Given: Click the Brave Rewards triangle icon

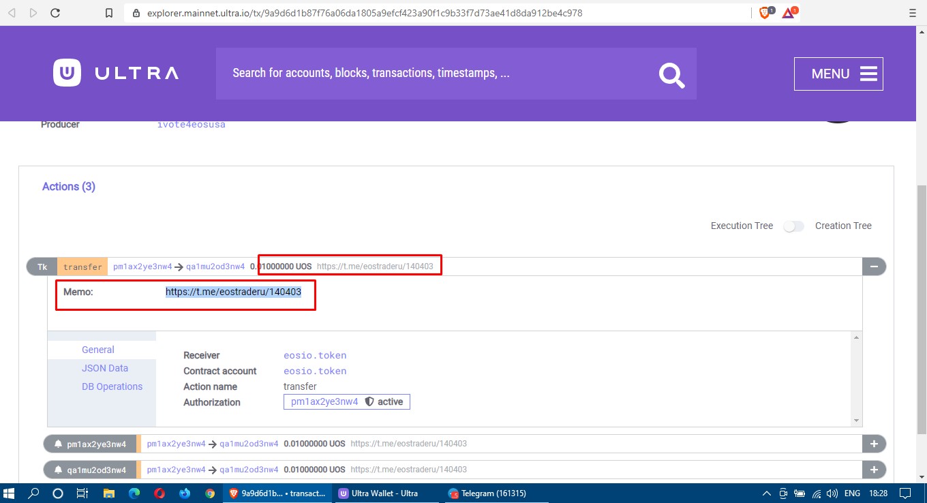Looking at the screenshot, I should coord(789,12).
